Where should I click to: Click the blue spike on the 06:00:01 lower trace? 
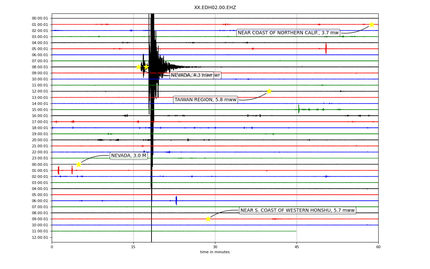176,201
